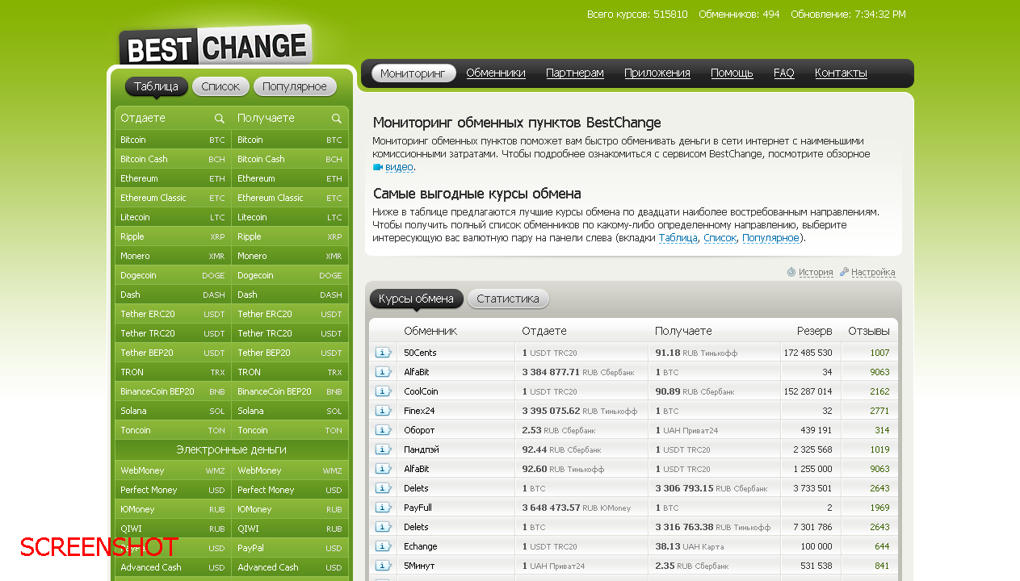Select Bitcoin in the Получаете column
Screen dimensions: 1020x581
pos(290,140)
